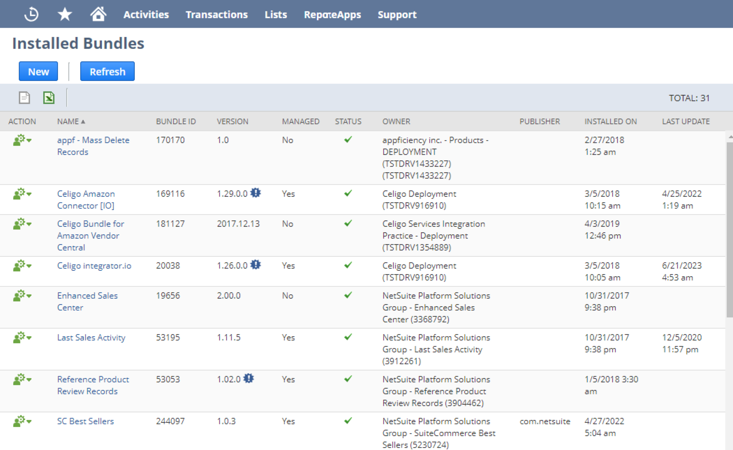The height and width of the screenshot is (450, 733).
Task: Click version 2017.12.13 cell
Action: (238, 224)
